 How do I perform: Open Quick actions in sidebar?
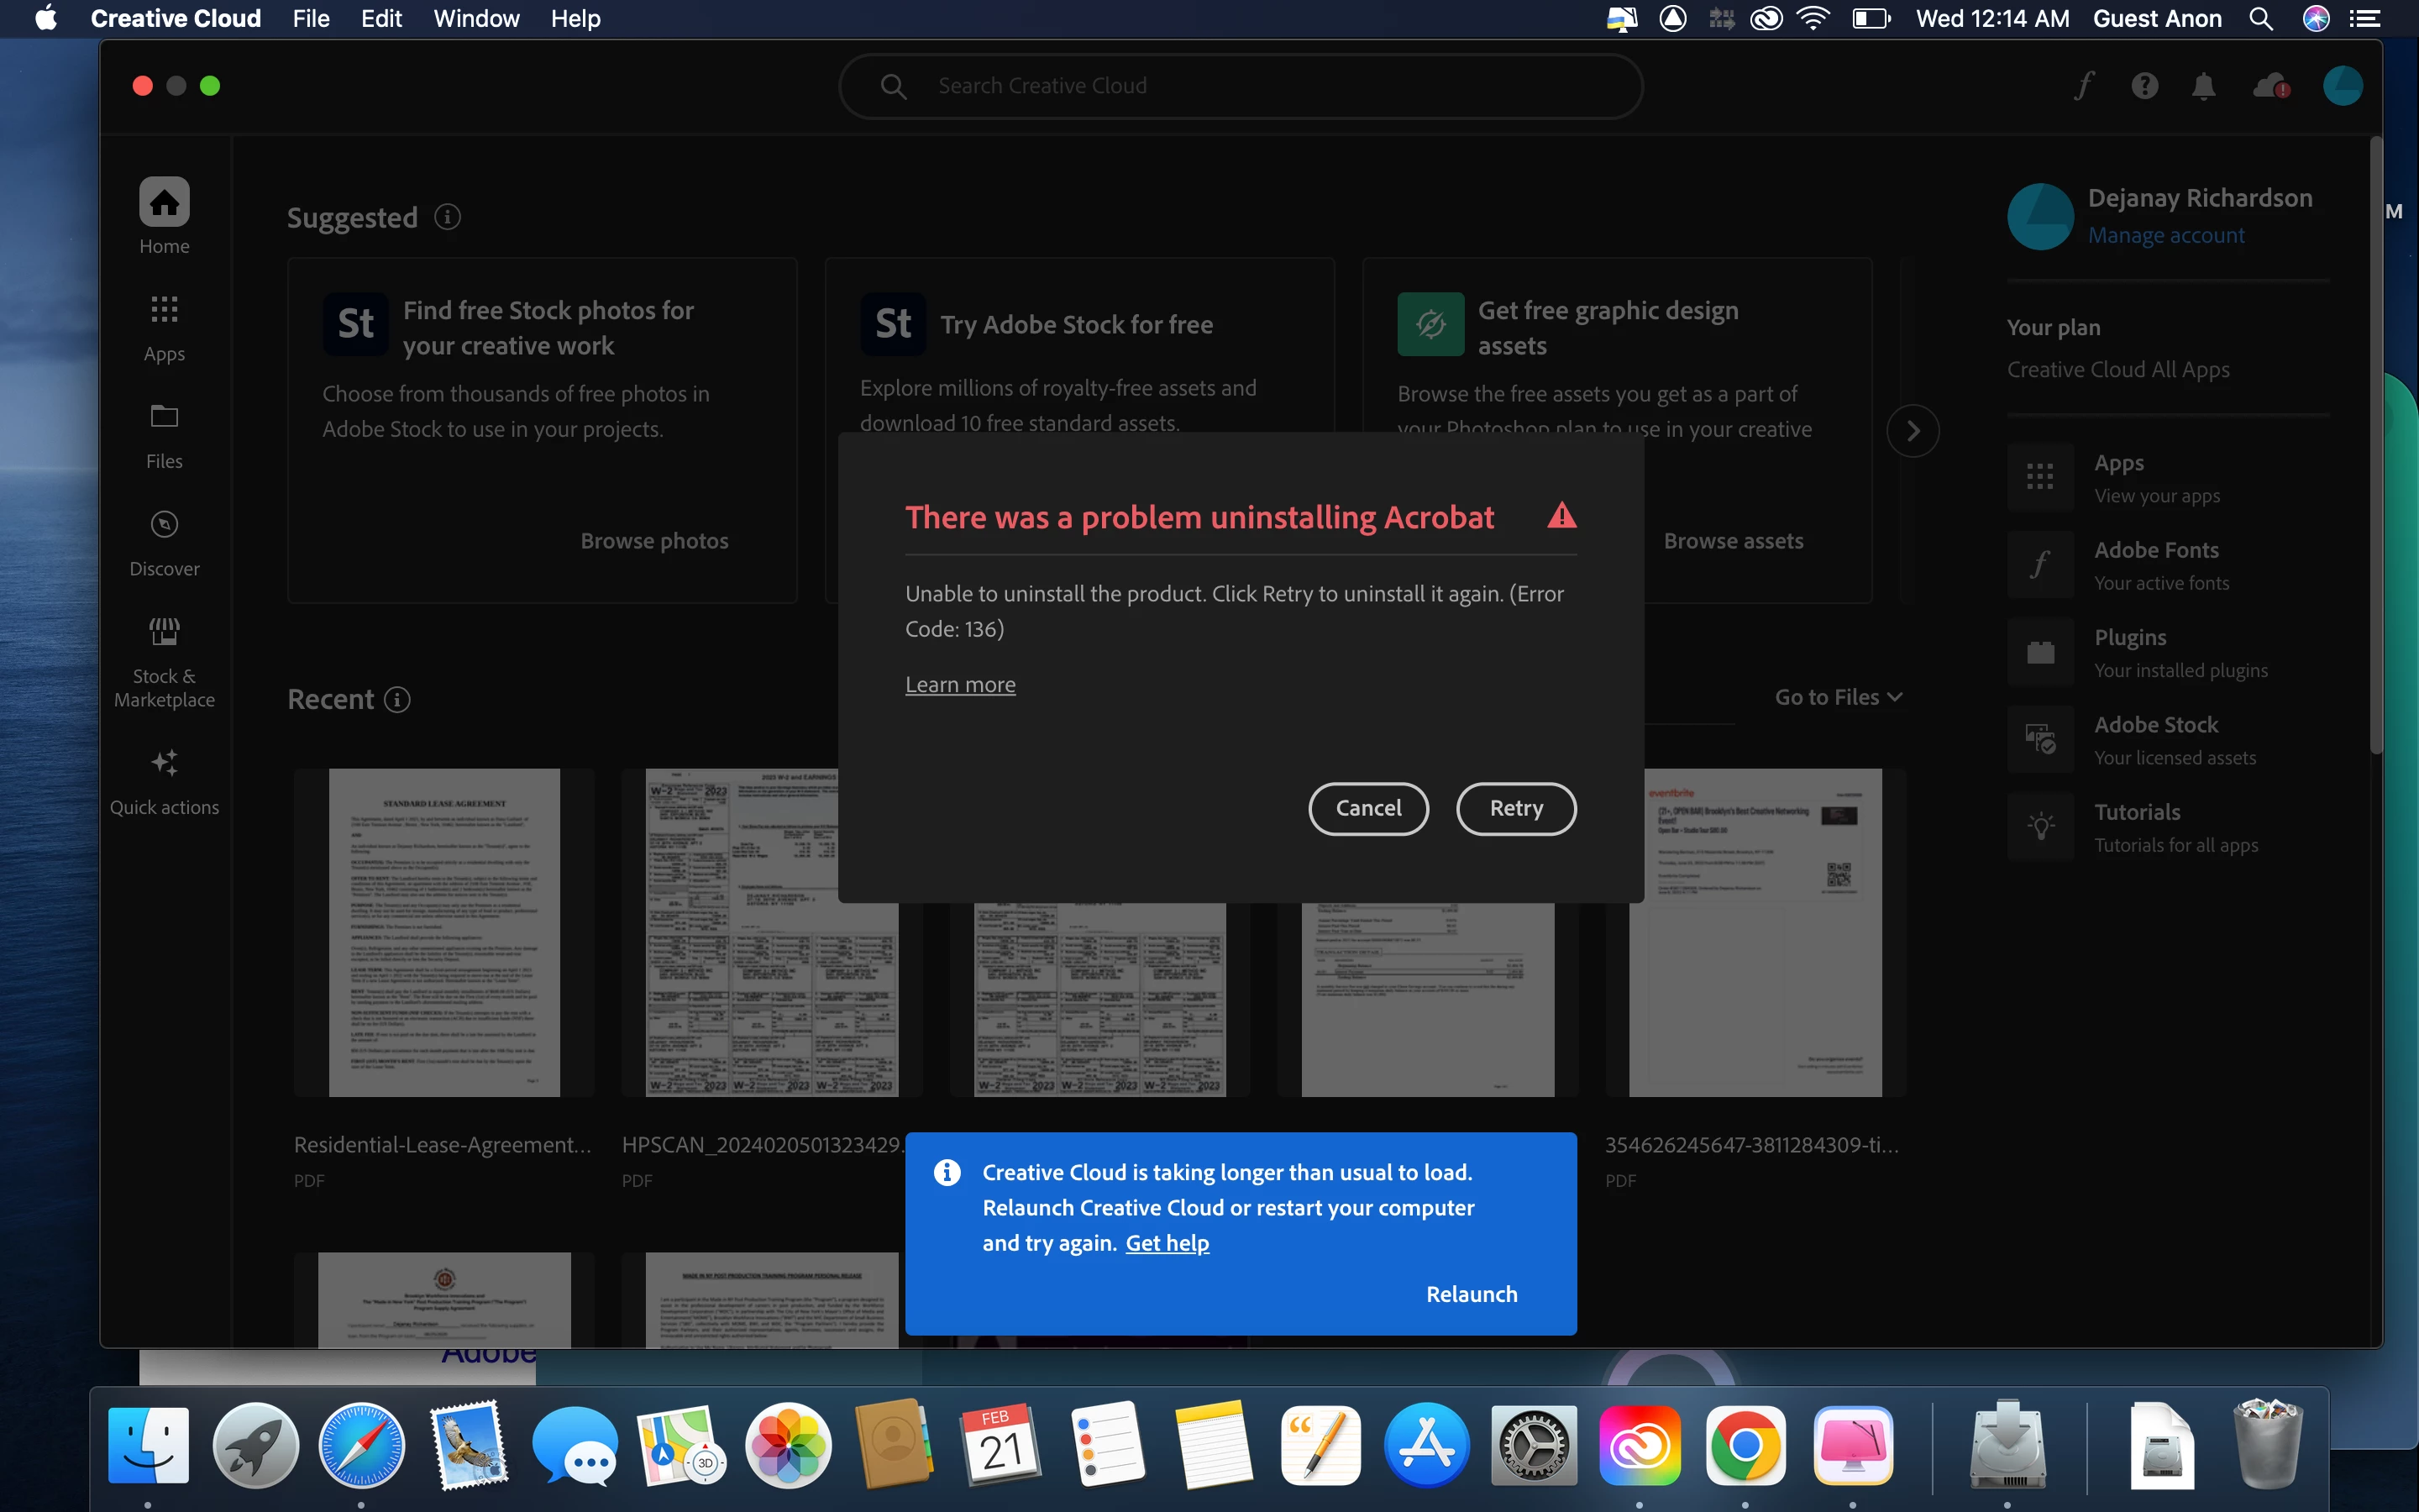pos(164,782)
